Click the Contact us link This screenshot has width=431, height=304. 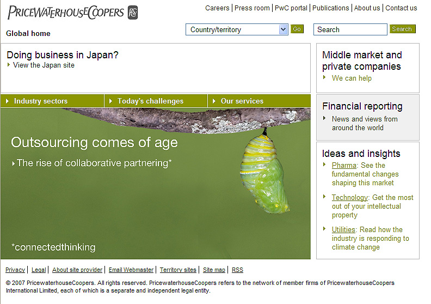tap(401, 8)
